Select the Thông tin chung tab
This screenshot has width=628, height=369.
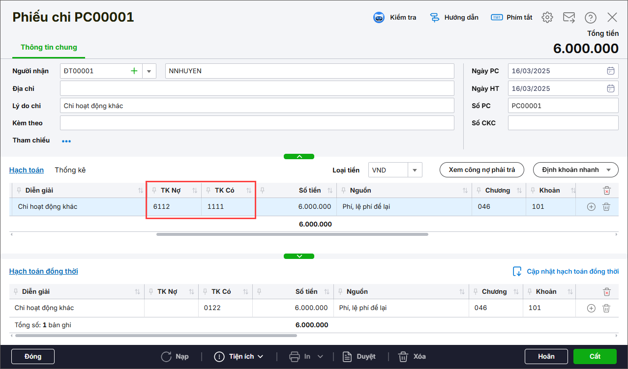click(49, 48)
